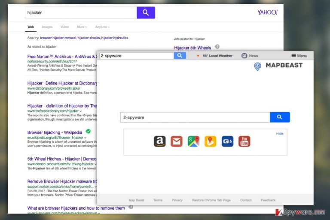330x220 pixels.
Task: Click the main MapBeast search field
Action: (x=195, y=117)
